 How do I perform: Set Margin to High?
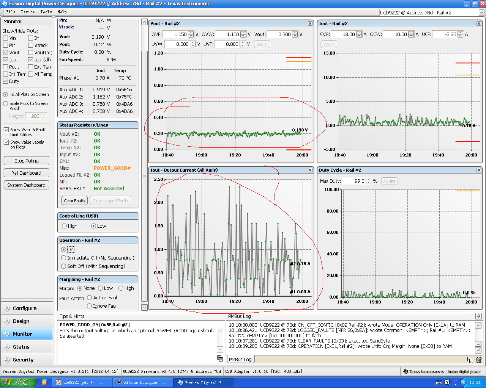(x=121, y=288)
